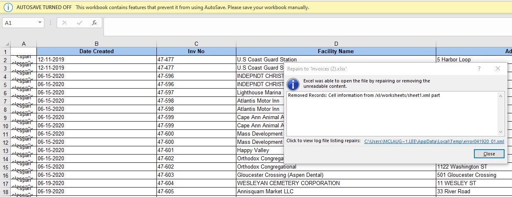Close the Repairs dialog with X icon

coord(498,68)
